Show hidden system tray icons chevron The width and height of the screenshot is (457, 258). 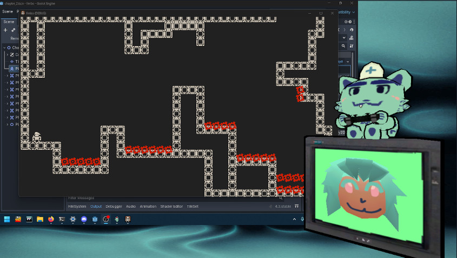click(294, 219)
